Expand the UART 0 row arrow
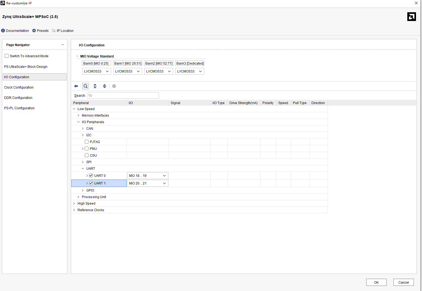The height and width of the screenshot is (291, 422). pos(87,176)
